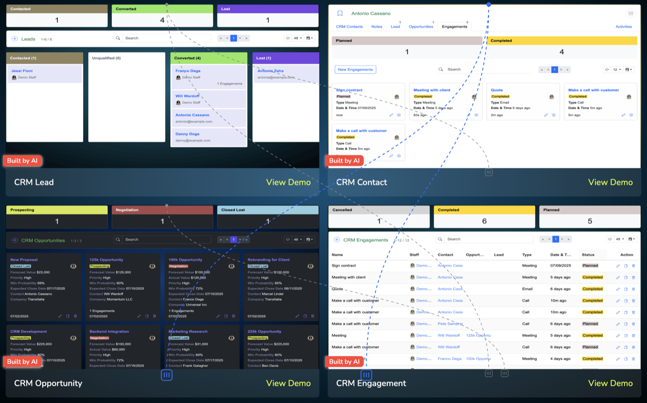Viewport: 647px width, 403px height.
Task: Open page size 12 dropdown in contact Engagements
Action: [617, 70]
